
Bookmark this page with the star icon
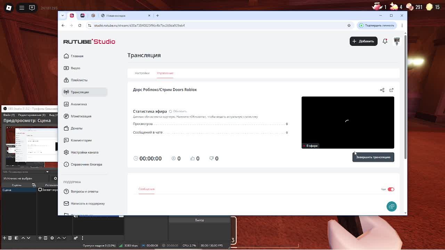349,25
